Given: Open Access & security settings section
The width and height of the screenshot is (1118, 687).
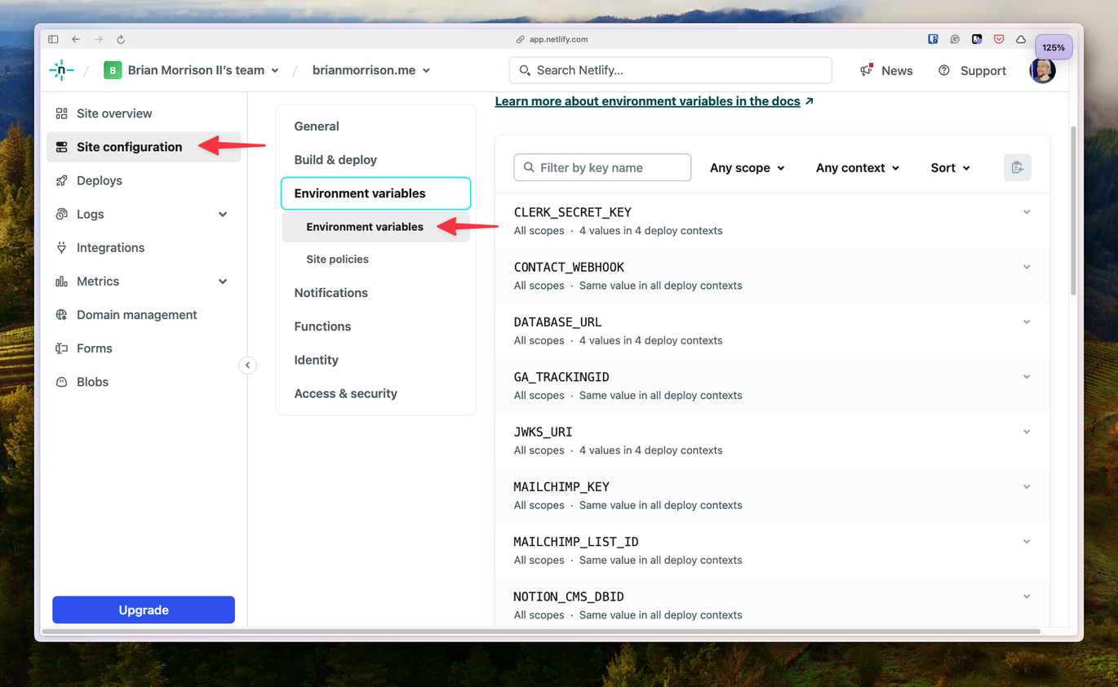Looking at the screenshot, I should pyautogui.click(x=345, y=393).
